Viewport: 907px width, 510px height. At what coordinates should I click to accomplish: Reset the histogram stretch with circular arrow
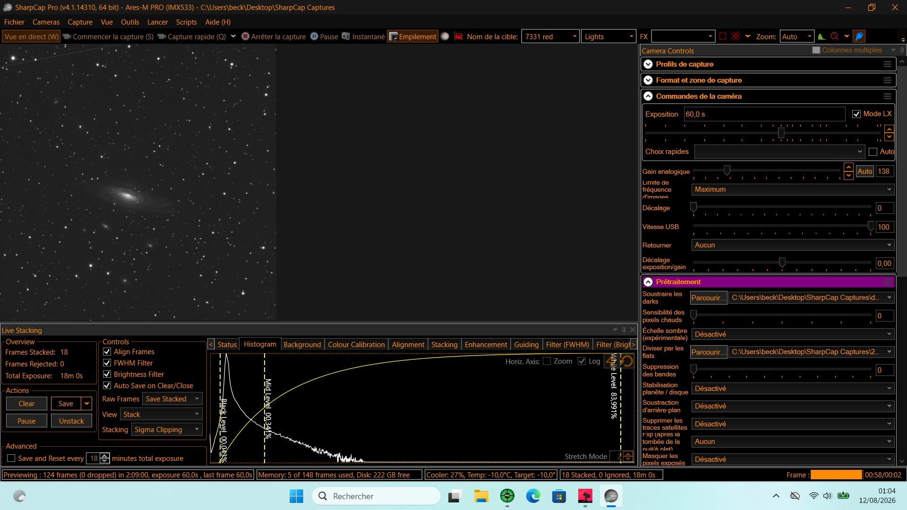(627, 361)
